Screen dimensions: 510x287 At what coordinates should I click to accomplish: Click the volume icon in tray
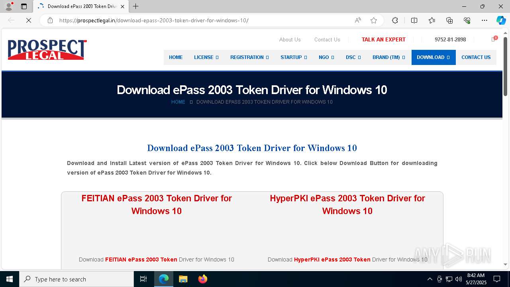459,279
